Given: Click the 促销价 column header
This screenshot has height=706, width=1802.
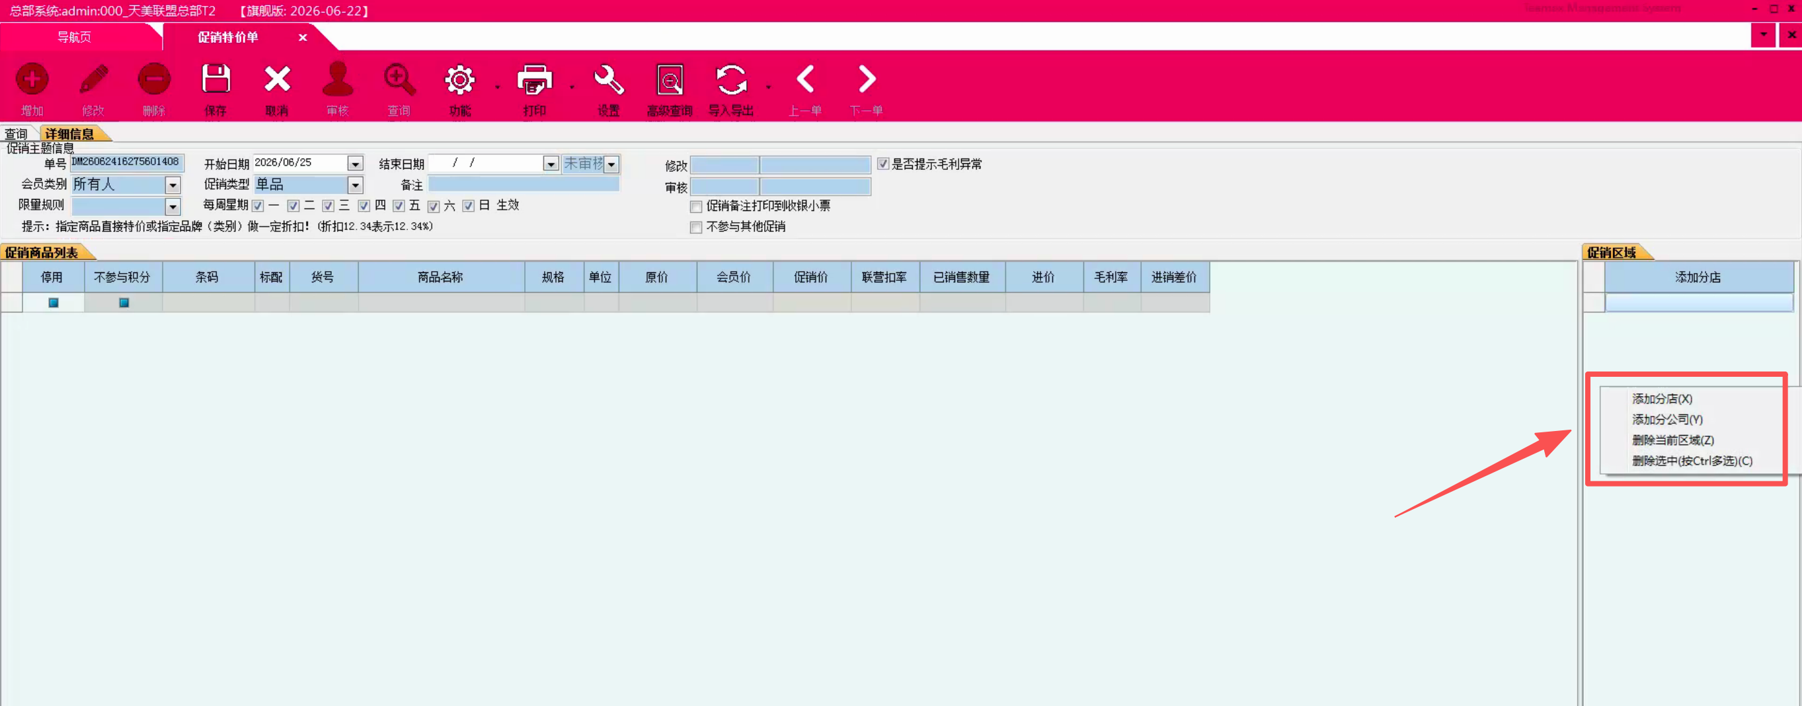Looking at the screenshot, I should 812,277.
